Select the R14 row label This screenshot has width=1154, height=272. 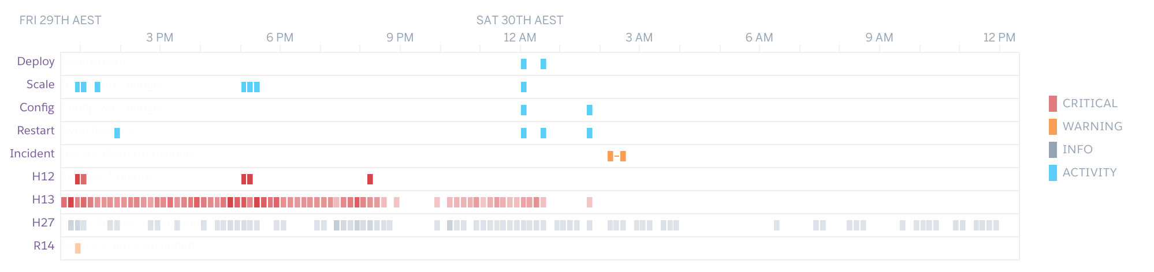(44, 246)
